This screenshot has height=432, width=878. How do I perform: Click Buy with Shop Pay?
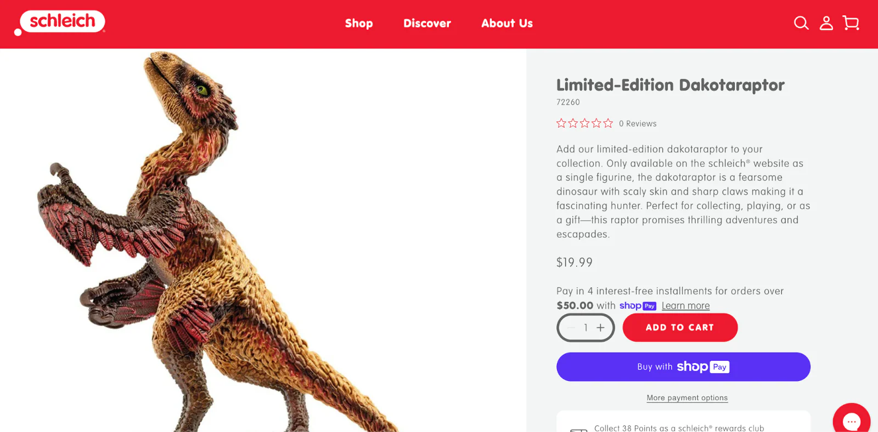(683, 366)
